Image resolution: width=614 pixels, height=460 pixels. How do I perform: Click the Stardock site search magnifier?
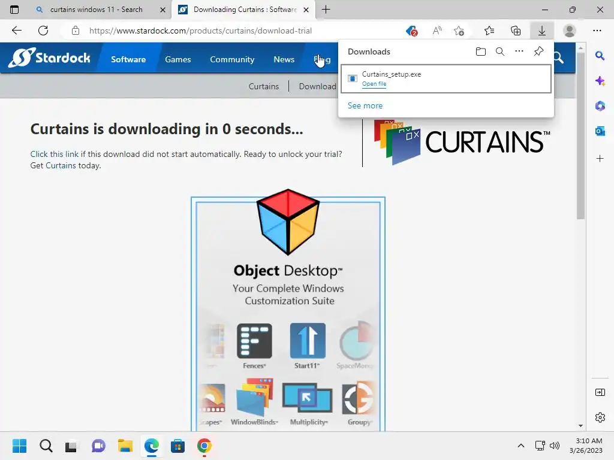tap(559, 58)
